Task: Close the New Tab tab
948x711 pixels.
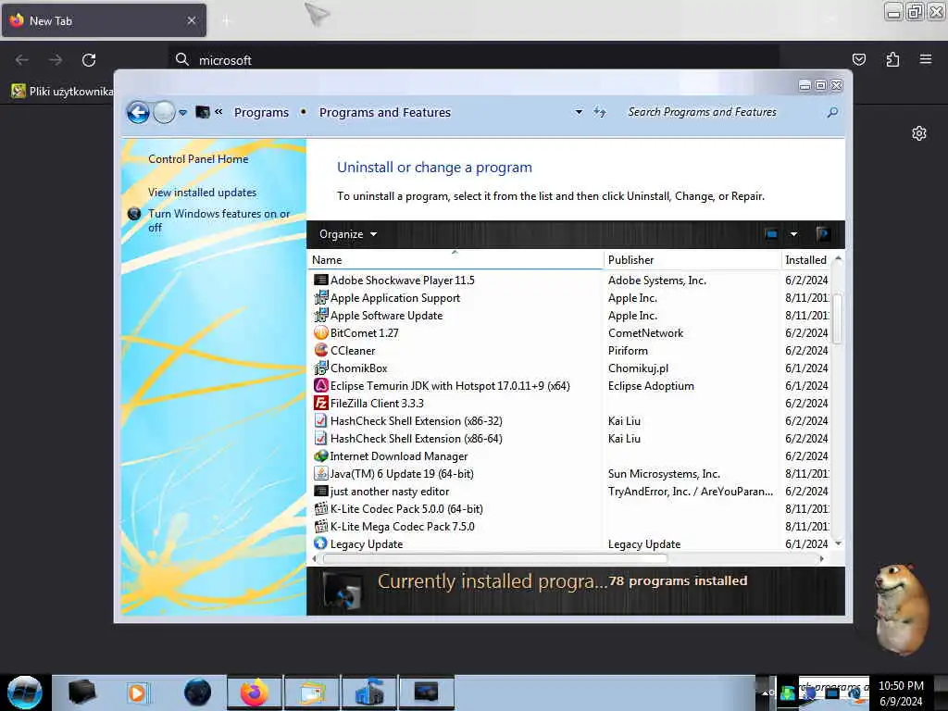Action: 191,20
